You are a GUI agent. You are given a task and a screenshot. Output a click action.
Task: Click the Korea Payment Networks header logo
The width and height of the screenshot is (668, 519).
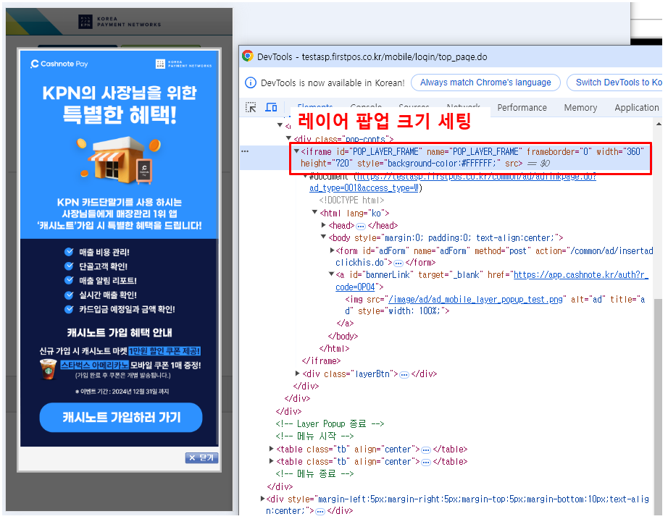click(120, 22)
